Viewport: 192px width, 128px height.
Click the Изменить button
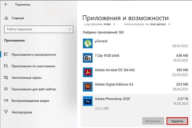[153, 121]
